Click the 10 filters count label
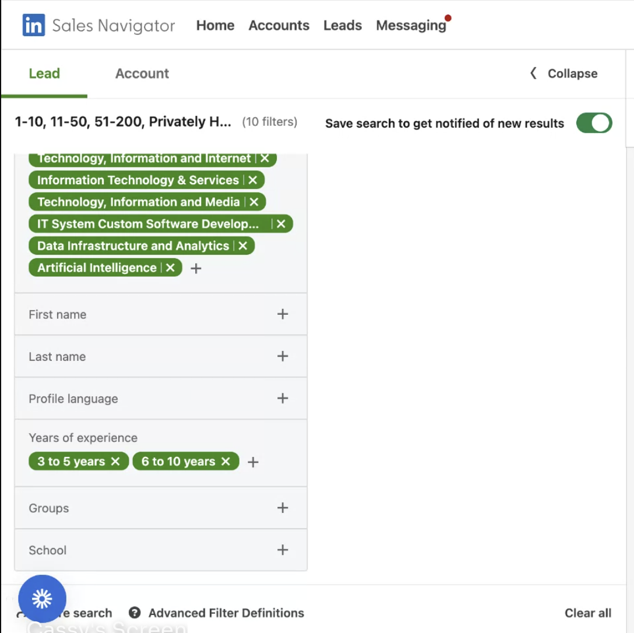Viewport: 634px width, 633px height. click(270, 122)
